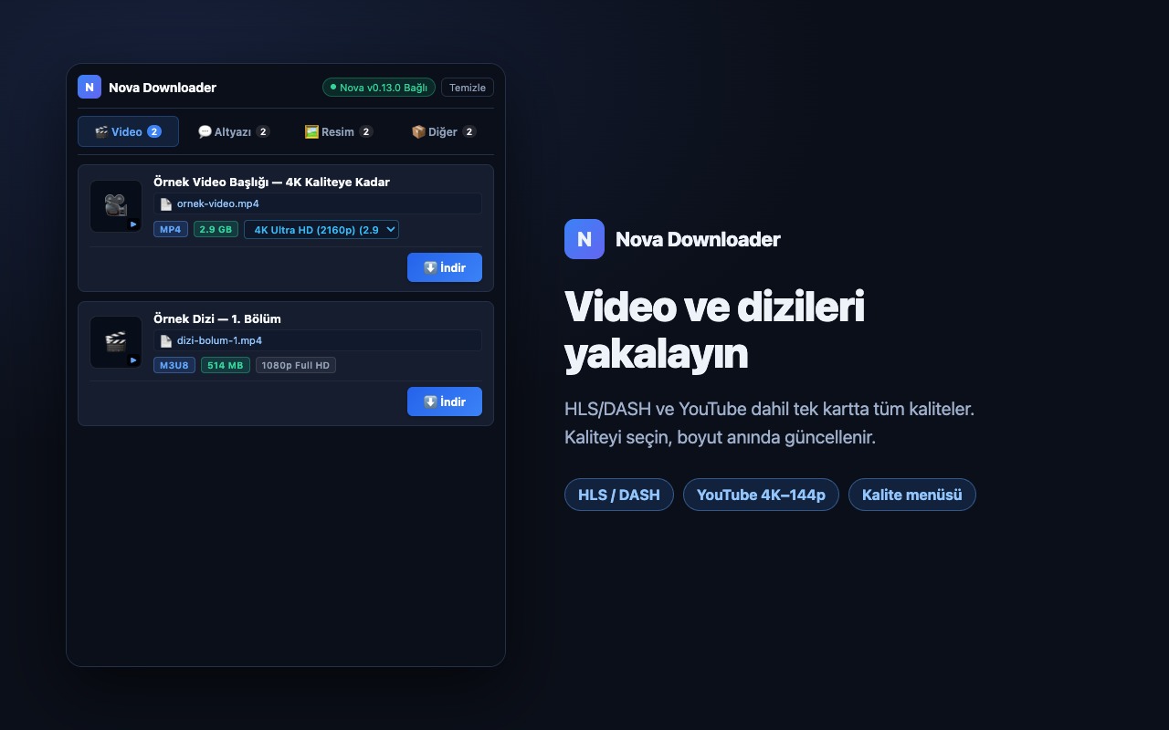Click the speech bubble icon in Altyazı tab
This screenshot has width=1169, height=730.
[x=205, y=131]
